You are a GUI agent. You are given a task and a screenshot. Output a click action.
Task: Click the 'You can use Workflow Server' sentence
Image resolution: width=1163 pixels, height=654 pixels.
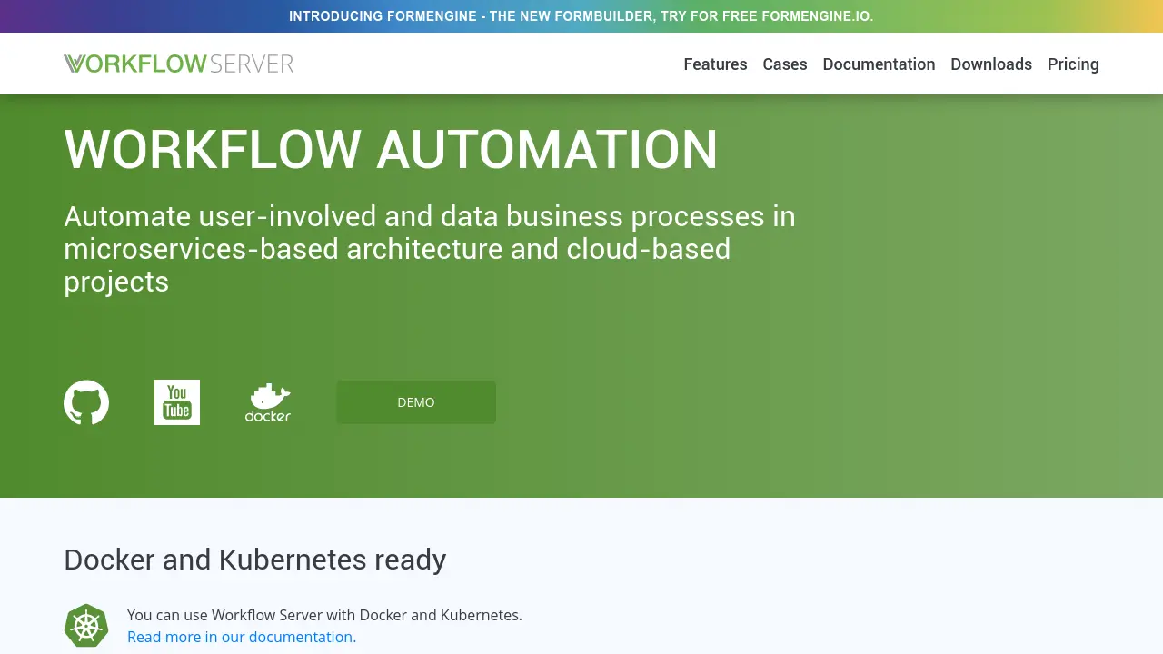click(x=324, y=615)
